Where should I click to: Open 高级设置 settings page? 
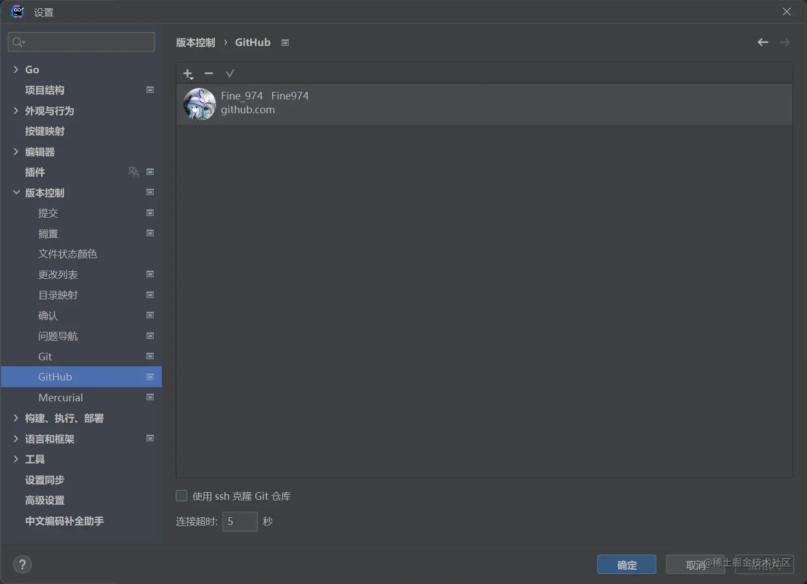45,500
